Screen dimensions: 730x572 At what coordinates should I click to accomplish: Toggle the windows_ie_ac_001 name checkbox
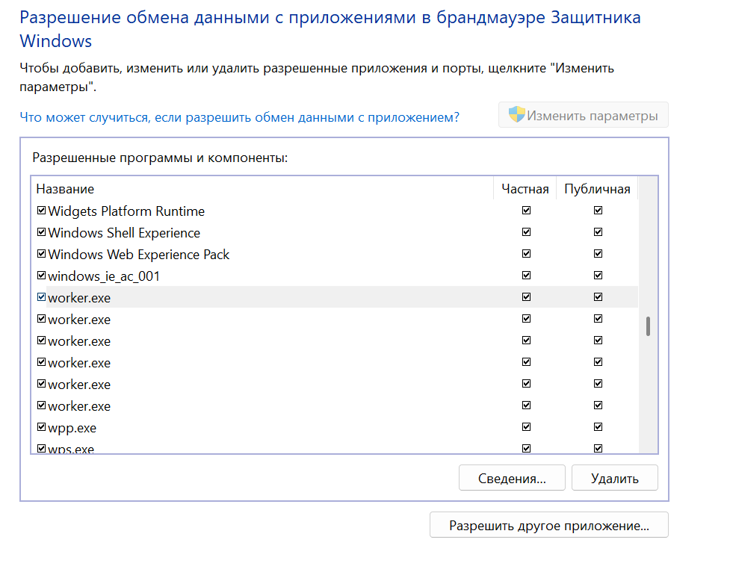(41, 275)
